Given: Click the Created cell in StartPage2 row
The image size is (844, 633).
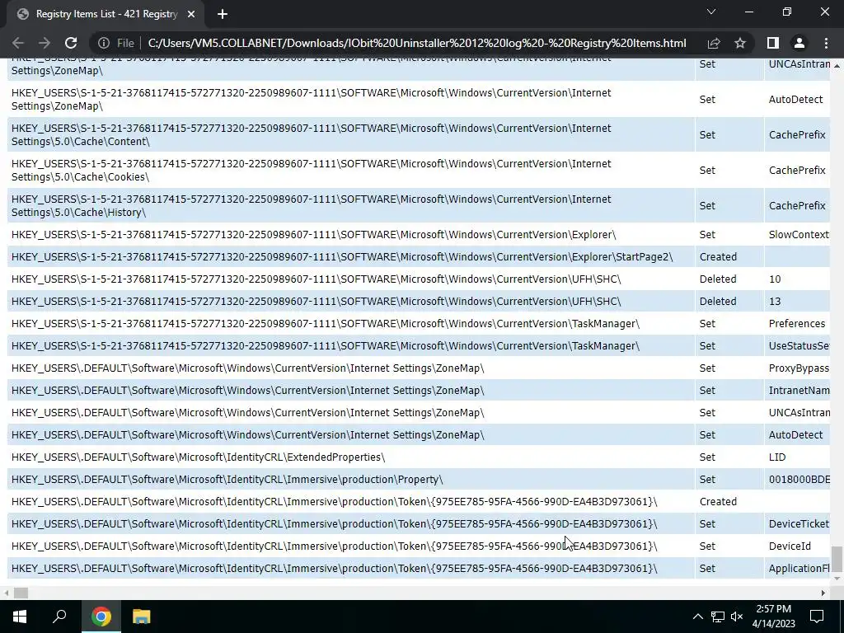Looking at the screenshot, I should click(x=718, y=257).
